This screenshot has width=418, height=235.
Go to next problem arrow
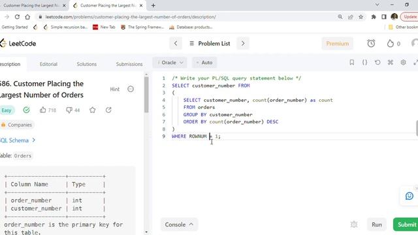(x=243, y=44)
